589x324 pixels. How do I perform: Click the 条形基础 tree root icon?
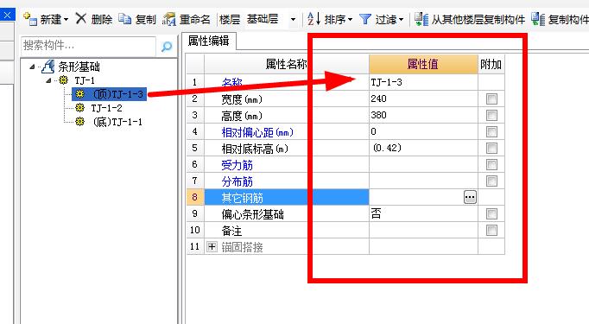tap(47, 67)
